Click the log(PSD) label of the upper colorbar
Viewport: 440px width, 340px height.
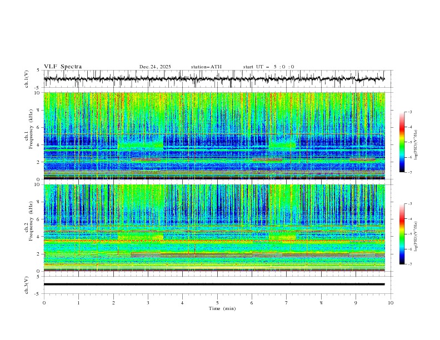coord(416,145)
